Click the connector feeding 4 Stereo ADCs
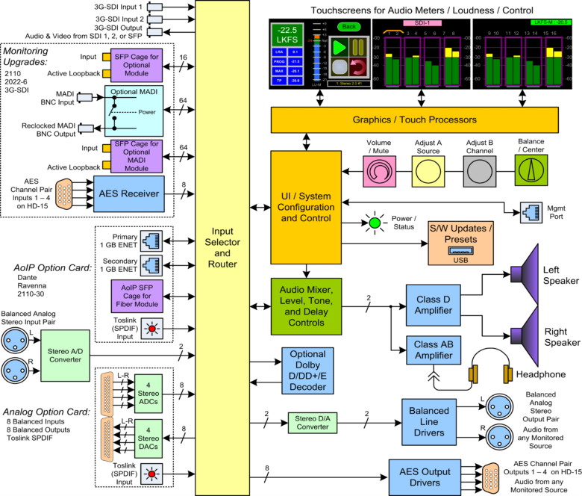Viewport: 582px width, 496px height. tap(107, 394)
